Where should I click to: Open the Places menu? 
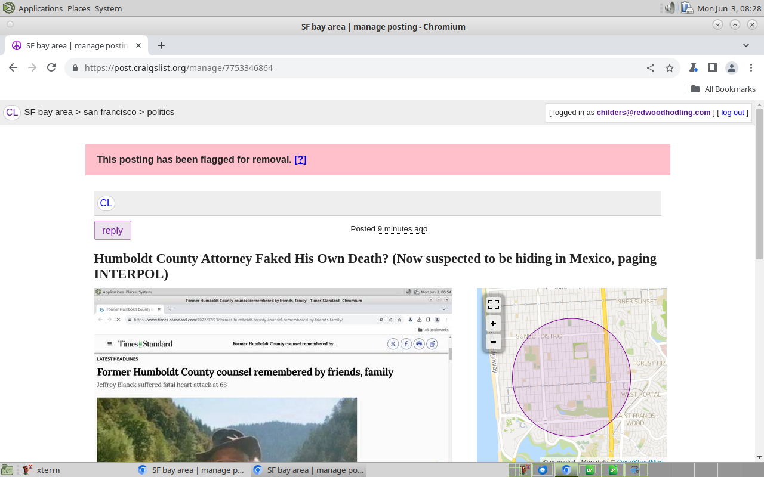tap(78, 8)
